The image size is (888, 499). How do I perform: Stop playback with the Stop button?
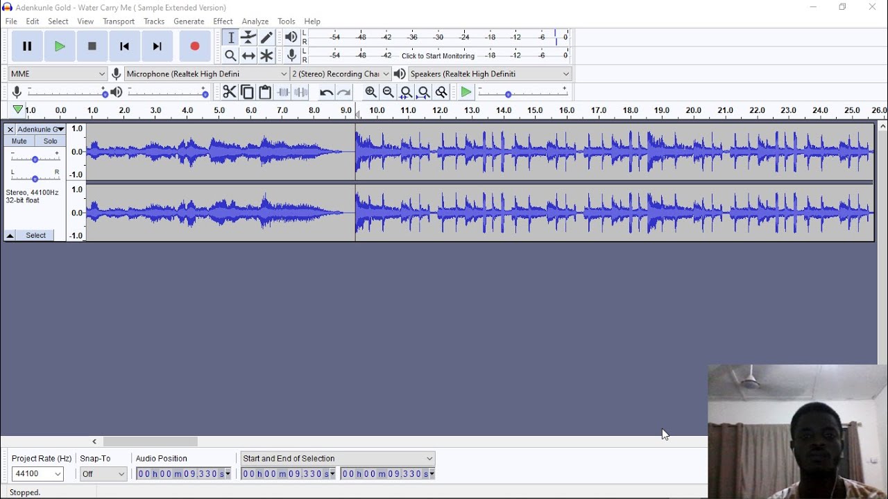92,46
